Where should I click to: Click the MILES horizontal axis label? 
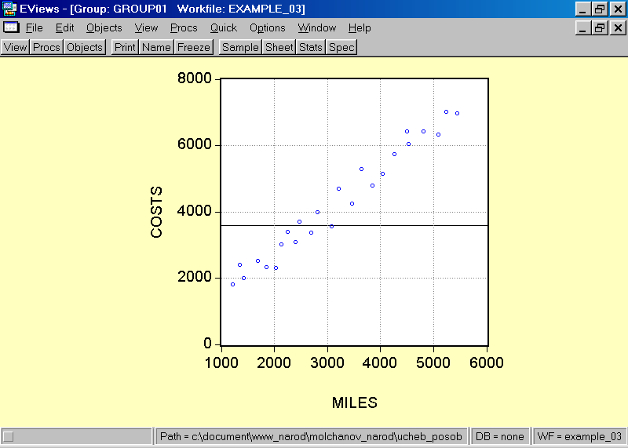point(355,402)
